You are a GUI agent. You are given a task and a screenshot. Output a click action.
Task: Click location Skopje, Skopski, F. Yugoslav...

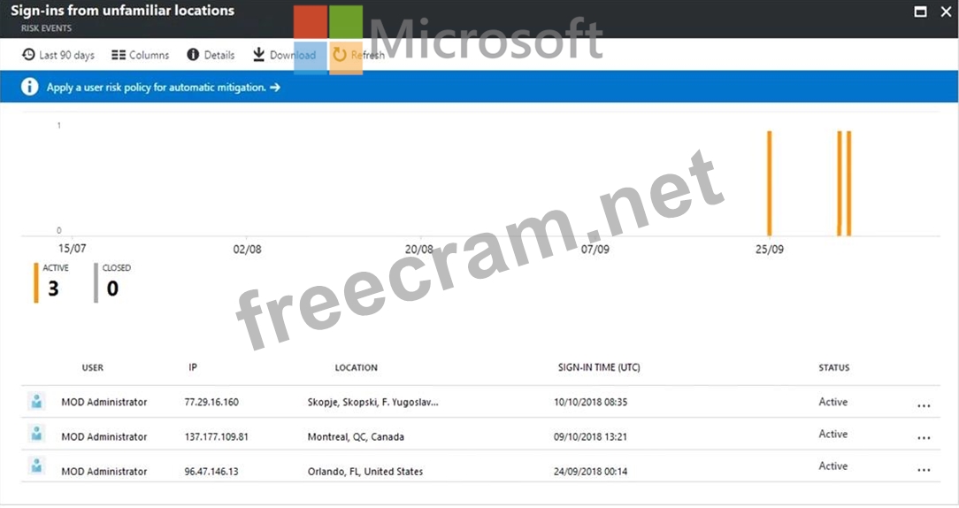[x=373, y=402]
